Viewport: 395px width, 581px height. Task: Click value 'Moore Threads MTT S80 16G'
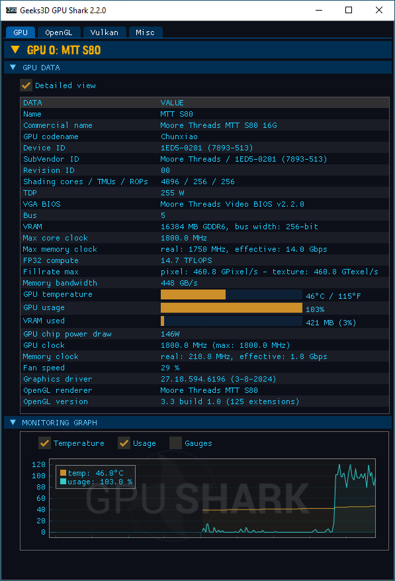click(219, 125)
